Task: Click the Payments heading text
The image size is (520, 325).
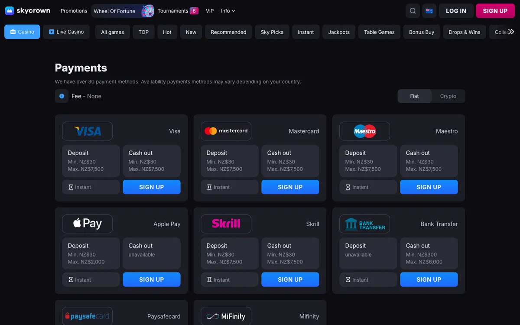Action: click(x=81, y=68)
